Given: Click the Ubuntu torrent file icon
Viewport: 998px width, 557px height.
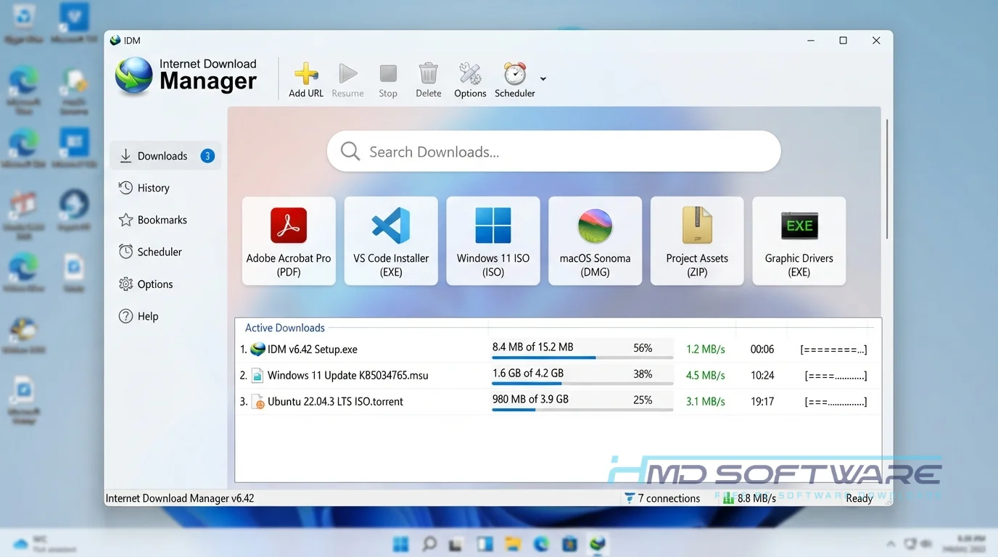Looking at the screenshot, I should 258,402.
